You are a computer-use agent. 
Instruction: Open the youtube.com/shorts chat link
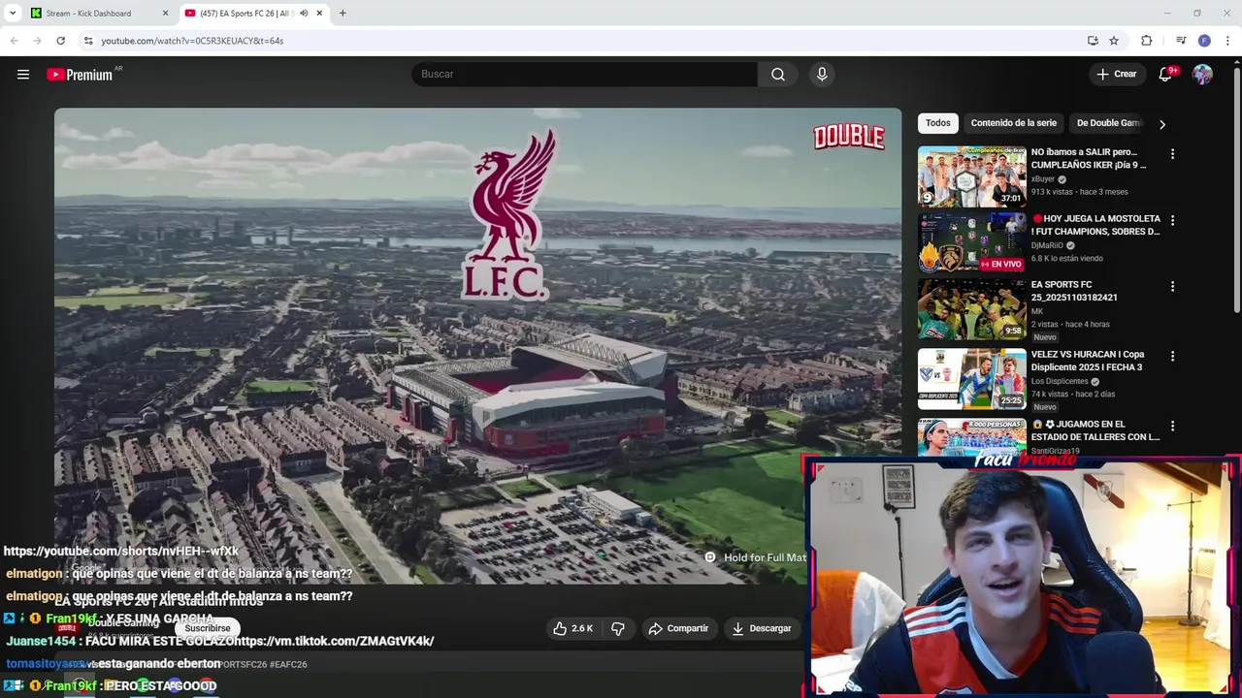(x=121, y=551)
